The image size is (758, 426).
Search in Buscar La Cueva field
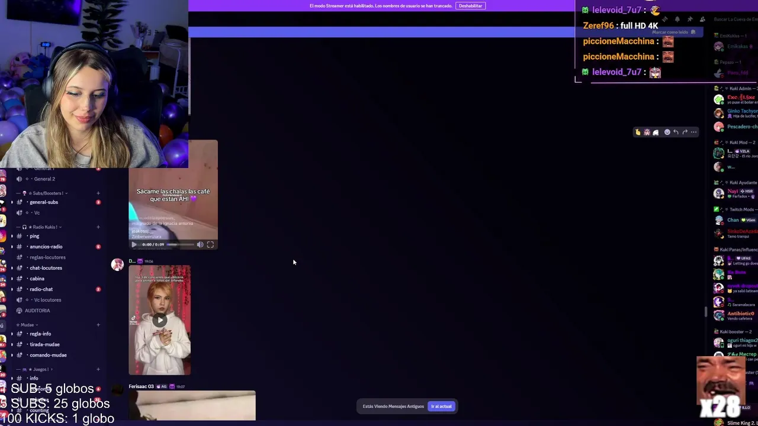tap(735, 20)
